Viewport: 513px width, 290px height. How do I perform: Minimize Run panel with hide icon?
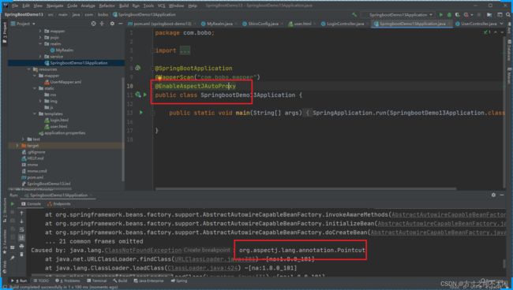[502, 195]
